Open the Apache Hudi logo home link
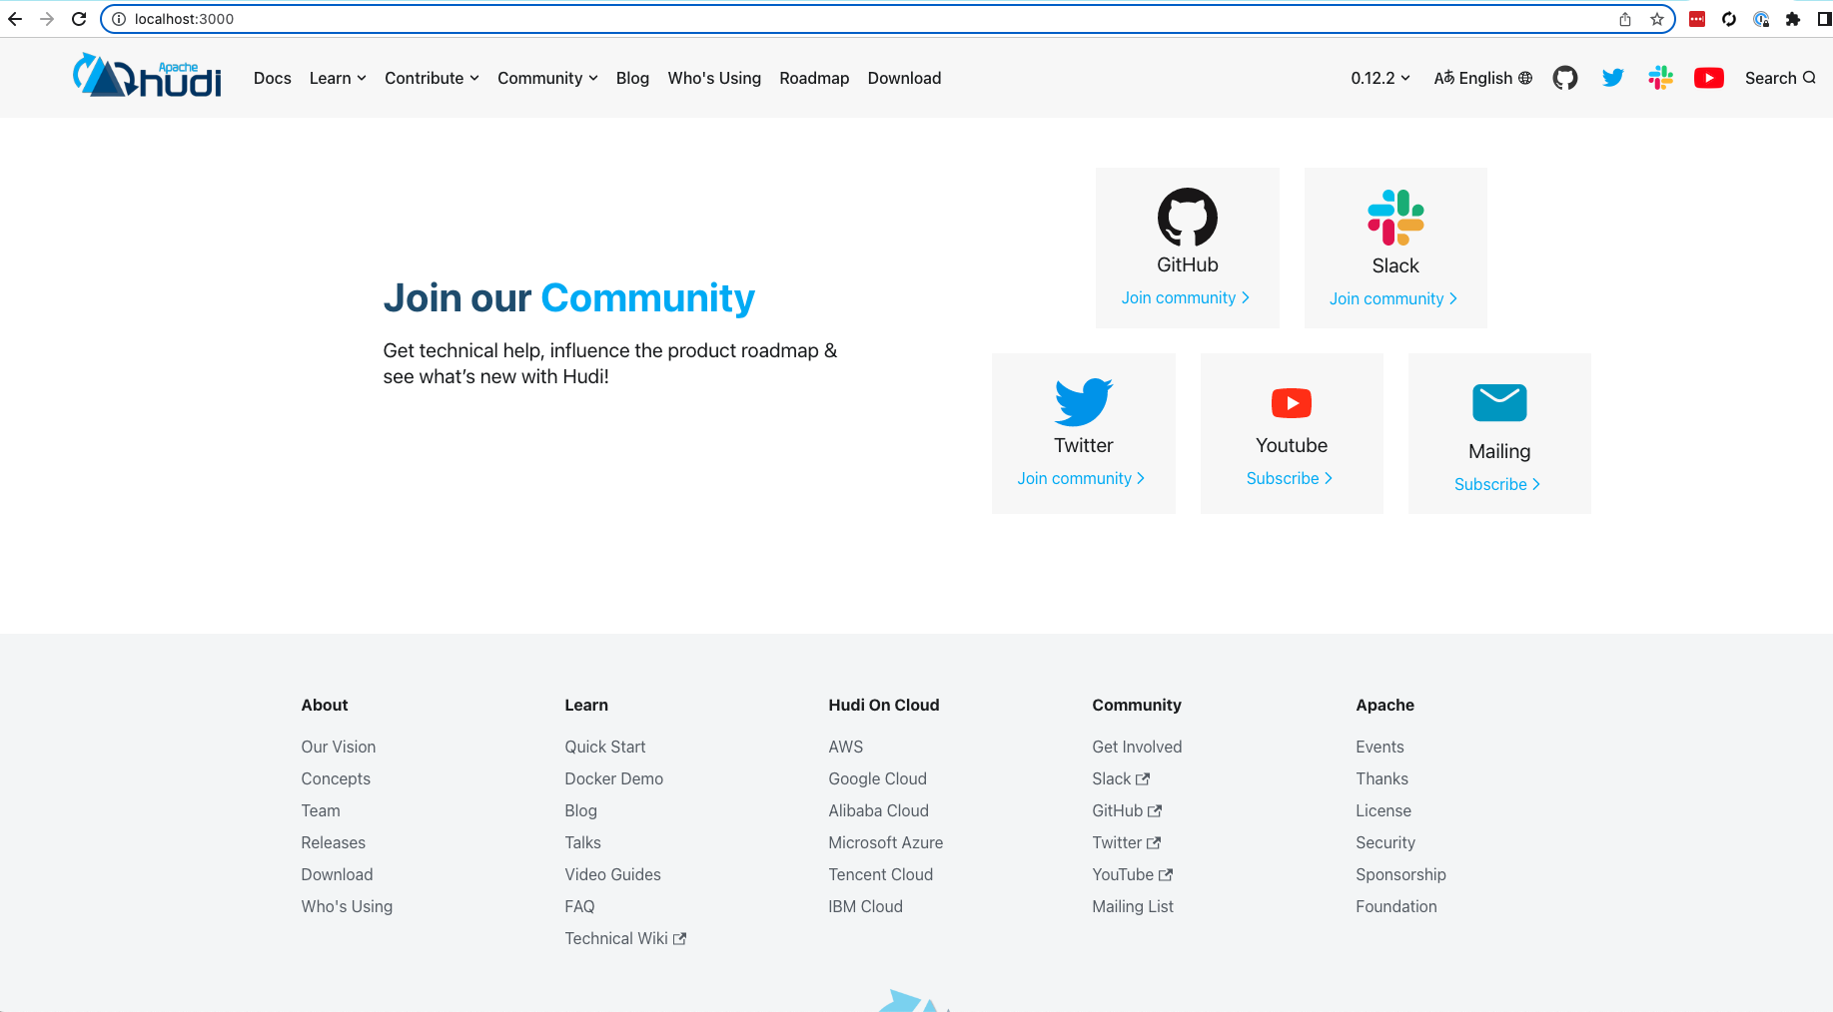The height and width of the screenshot is (1012, 1833). [147, 76]
